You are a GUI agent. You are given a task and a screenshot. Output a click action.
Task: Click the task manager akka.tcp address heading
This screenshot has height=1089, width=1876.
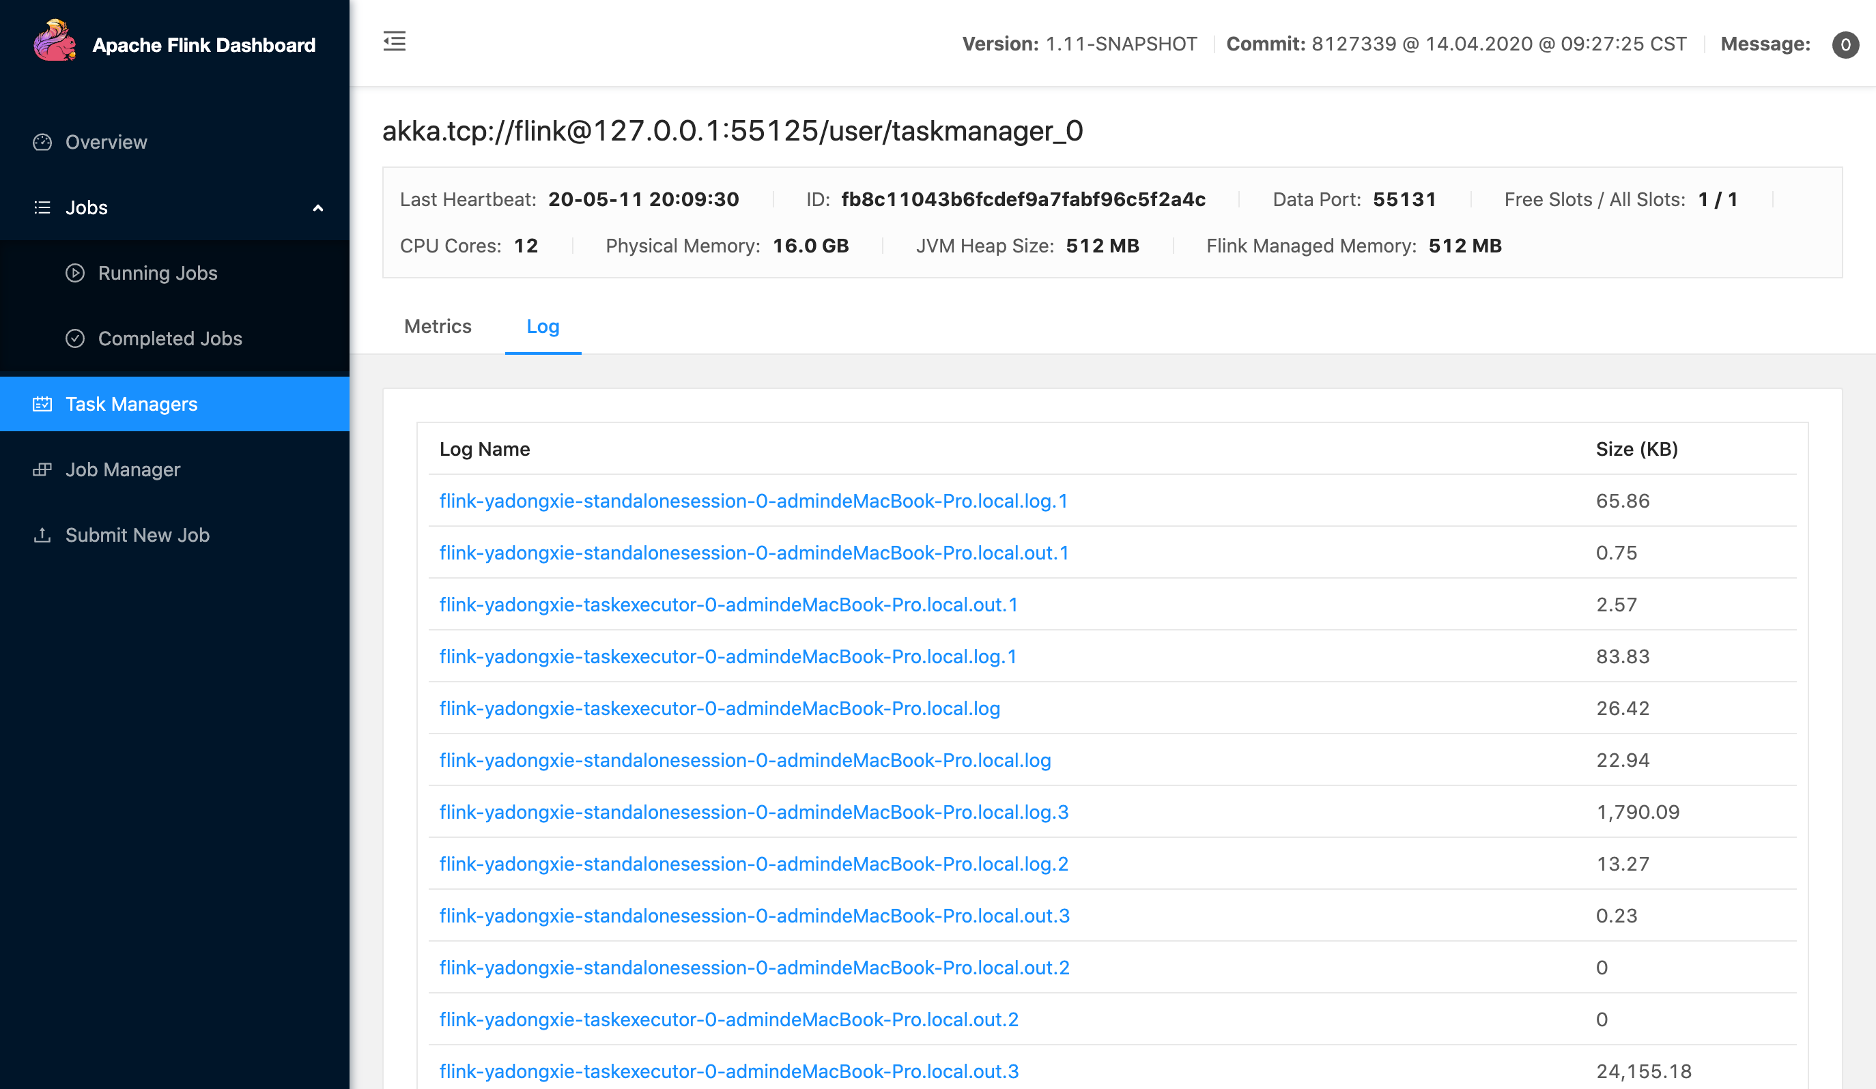click(x=733, y=131)
